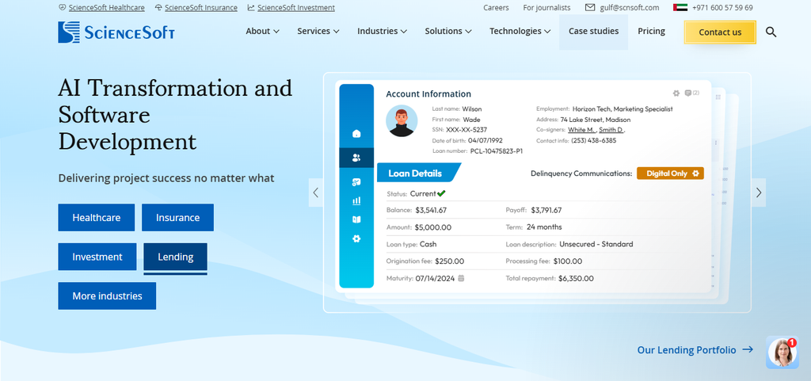Click More industries button

coord(107,296)
